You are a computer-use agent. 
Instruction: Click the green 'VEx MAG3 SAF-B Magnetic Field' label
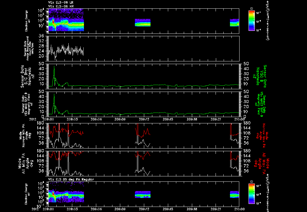click(x=261, y=105)
